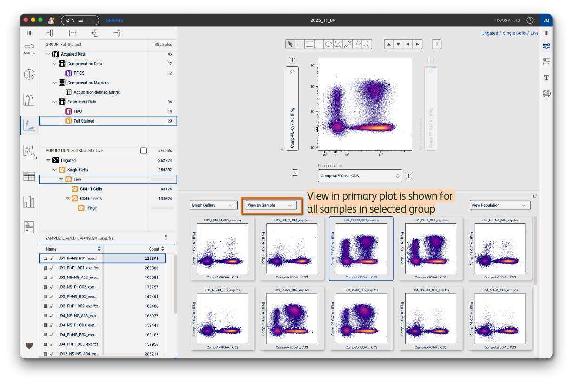Screen dimensions: 577x388
Task: Click the help question mark icon
Action: click(530, 20)
